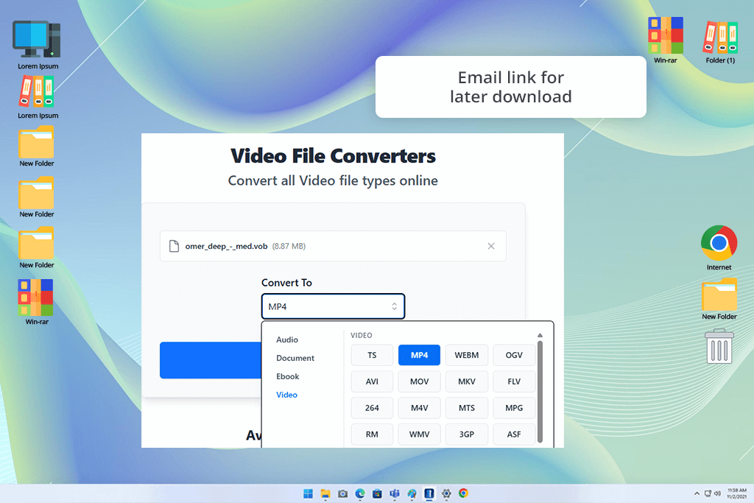Click the file document icon beside omer_deep_-_med.vob
Image resolution: width=754 pixels, height=503 pixels.
coord(174,246)
